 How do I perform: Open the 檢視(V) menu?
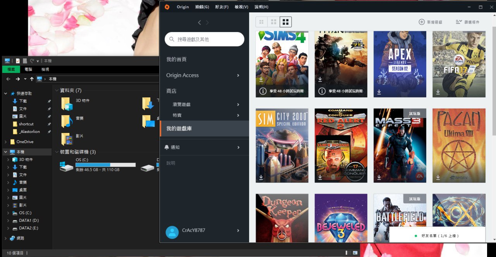[x=241, y=7]
